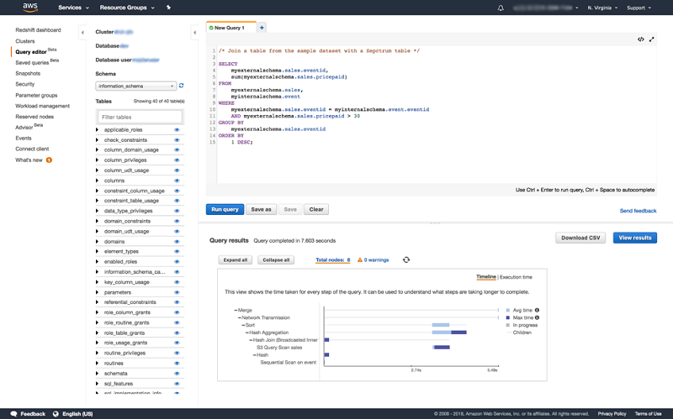The height and width of the screenshot is (419, 673).
Task: Click the Save as button
Action: 261,210
